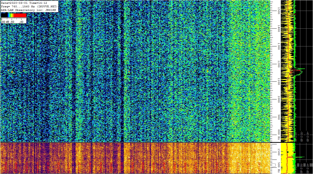Viewport: 313px width, 174px height.
Task: Click the 1100 label on the frequency axis
Action: pos(279,82)
